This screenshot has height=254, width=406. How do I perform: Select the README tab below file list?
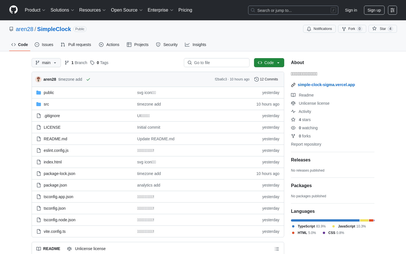click(x=48, y=249)
